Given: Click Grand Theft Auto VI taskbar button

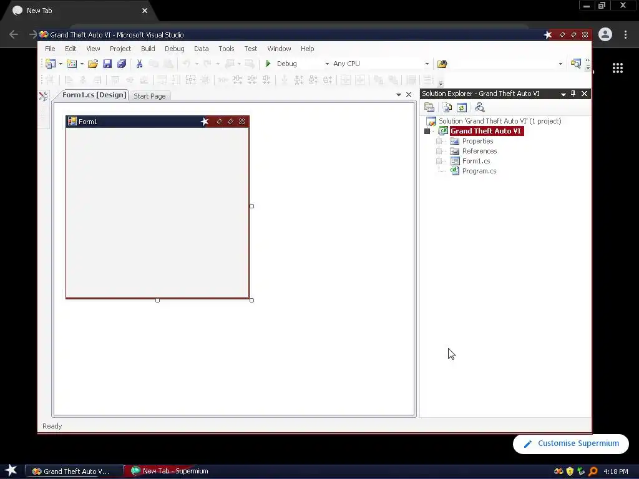Looking at the screenshot, I should click(x=74, y=472).
